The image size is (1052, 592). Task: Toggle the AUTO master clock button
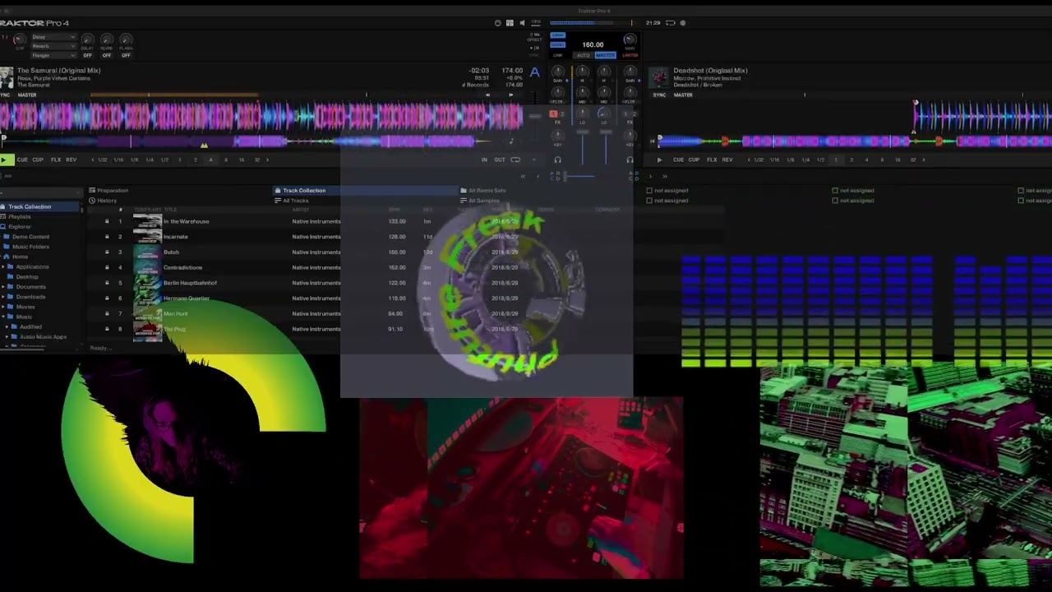(x=583, y=55)
